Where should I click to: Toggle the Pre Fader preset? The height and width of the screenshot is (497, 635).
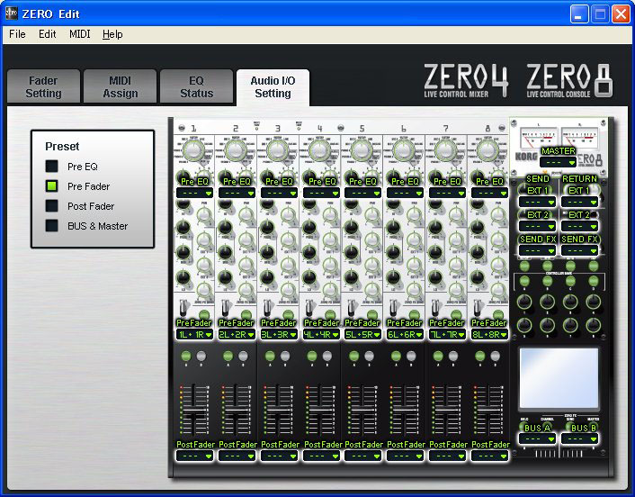pyautogui.click(x=51, y=186)
